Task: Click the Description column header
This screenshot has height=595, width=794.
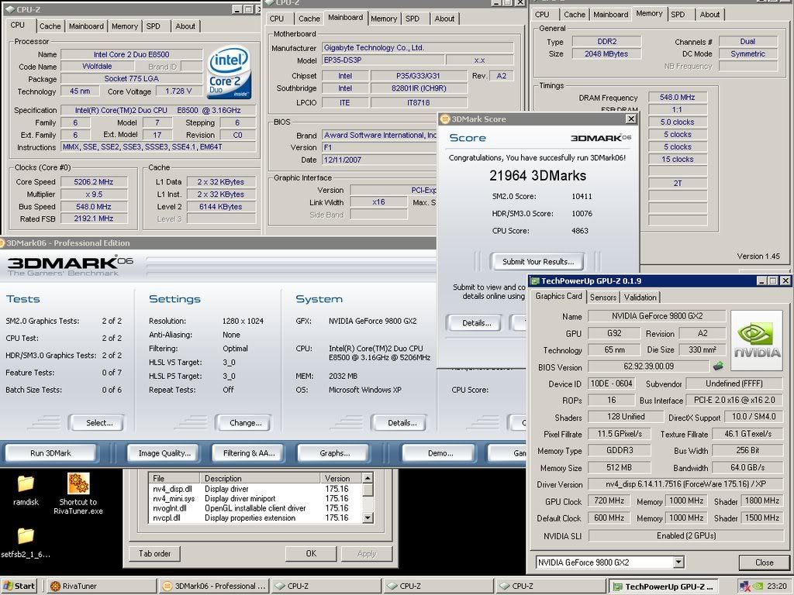Action: pyautogui.click(x=260, y=478)
